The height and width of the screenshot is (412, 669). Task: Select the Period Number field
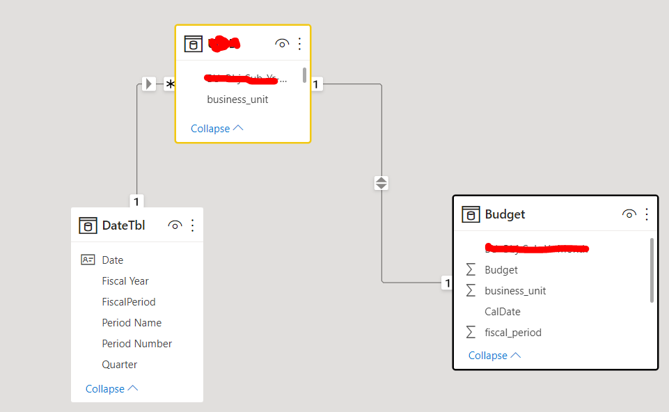tap(137, 344)
